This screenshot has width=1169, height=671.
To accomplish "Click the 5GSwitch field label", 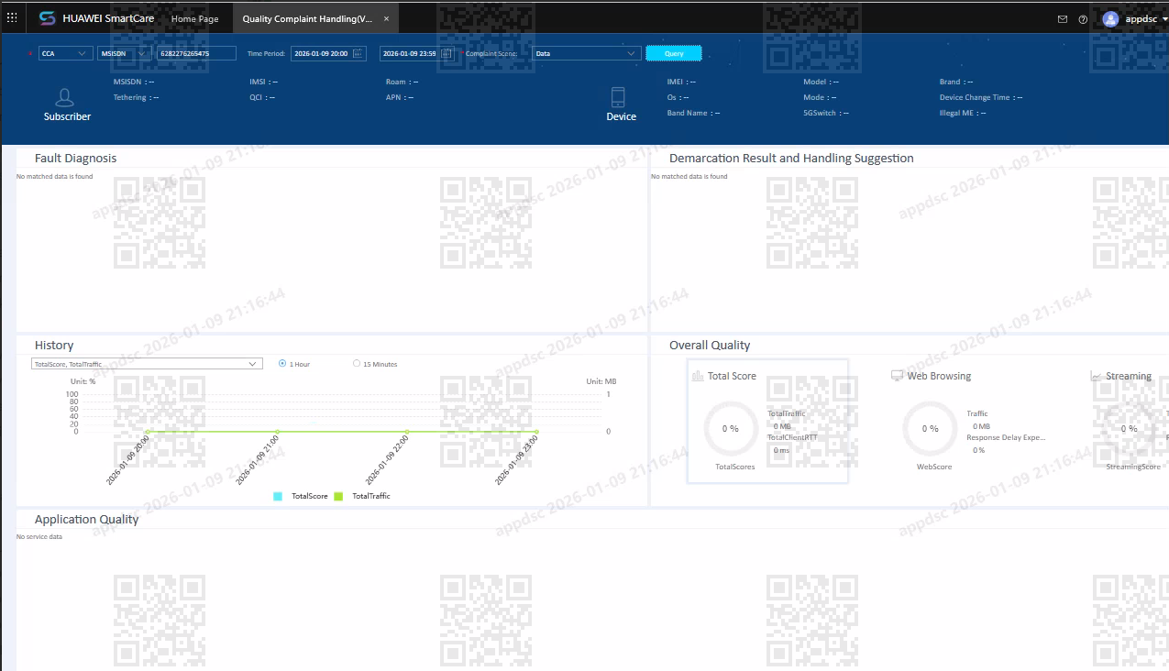I will 820,113.
